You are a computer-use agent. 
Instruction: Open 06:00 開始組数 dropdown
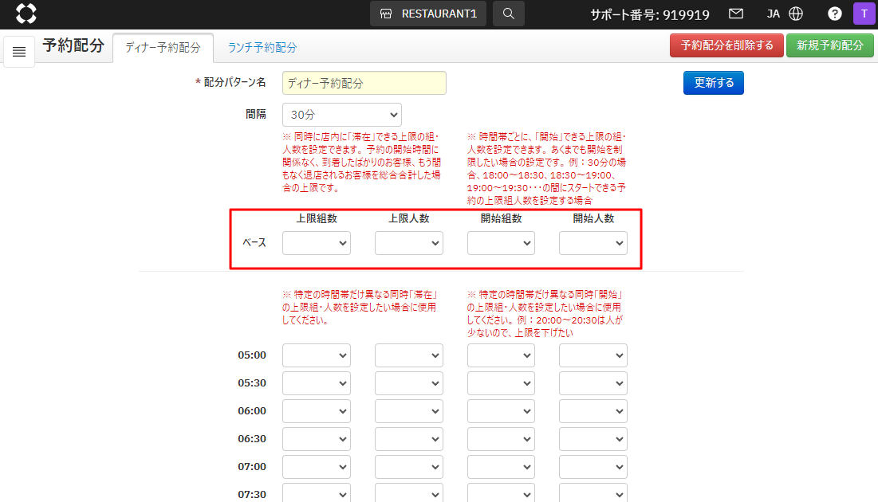(501, 411)
